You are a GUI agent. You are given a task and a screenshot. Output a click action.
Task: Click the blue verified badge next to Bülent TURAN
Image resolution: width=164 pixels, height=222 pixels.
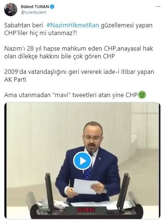[52, 7]
